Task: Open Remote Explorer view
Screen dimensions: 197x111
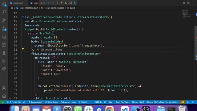Action: pyautogui.click(x=4, y=37)
